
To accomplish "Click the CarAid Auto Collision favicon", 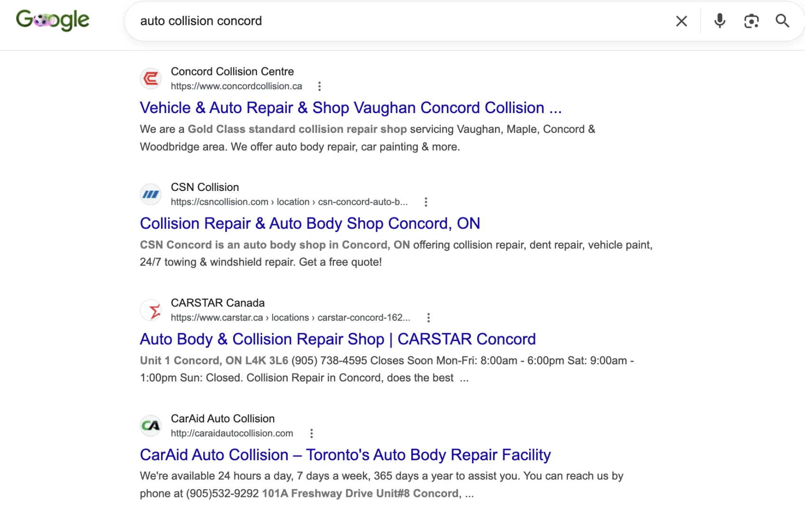I will coord(151,426).
